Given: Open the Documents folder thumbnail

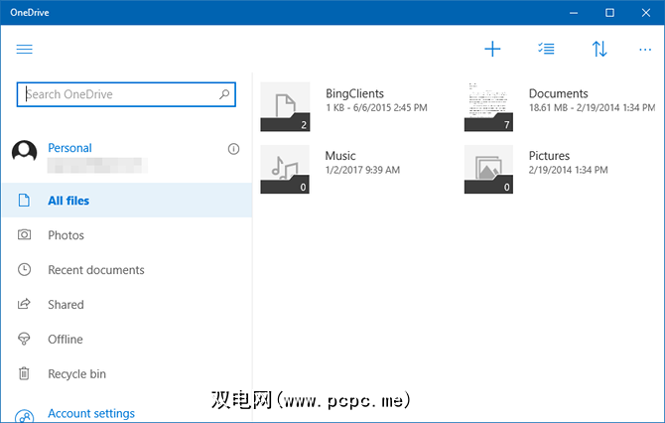Looking at the screenshot, I should point(488,106).
